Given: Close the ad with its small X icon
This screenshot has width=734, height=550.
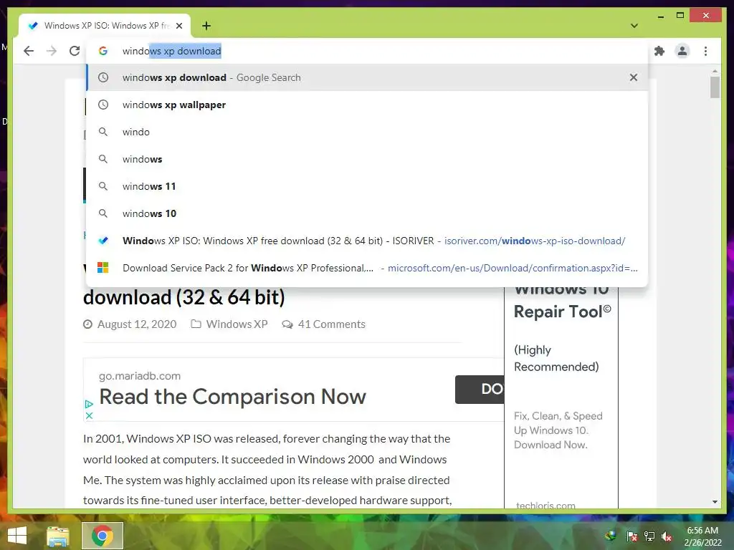Looking at the screenshot, I should tap(89, 415).
